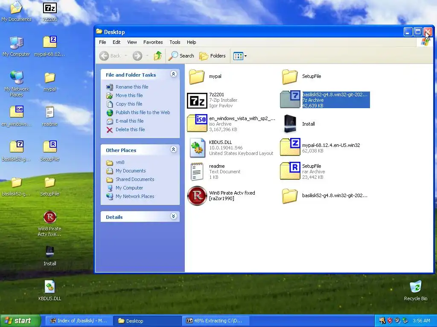Click the Forward arrow toolbar button
The image size is (437, 327).
pos(137,56)
